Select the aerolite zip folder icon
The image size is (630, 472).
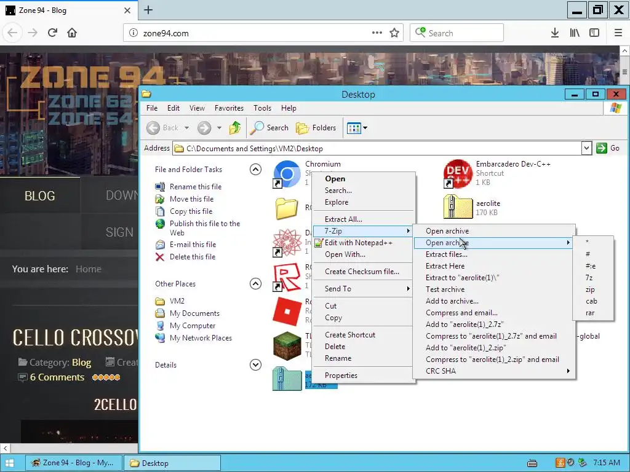[x=458, y=206]
